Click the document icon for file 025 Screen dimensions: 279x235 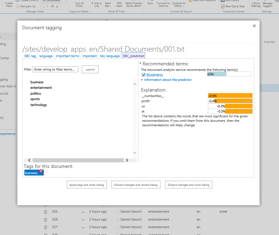point(45,212)
